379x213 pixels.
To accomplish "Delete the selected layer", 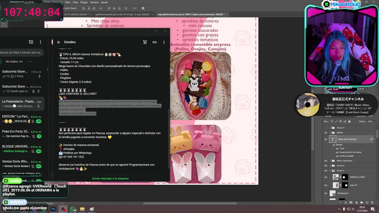I will pos(372,203).
